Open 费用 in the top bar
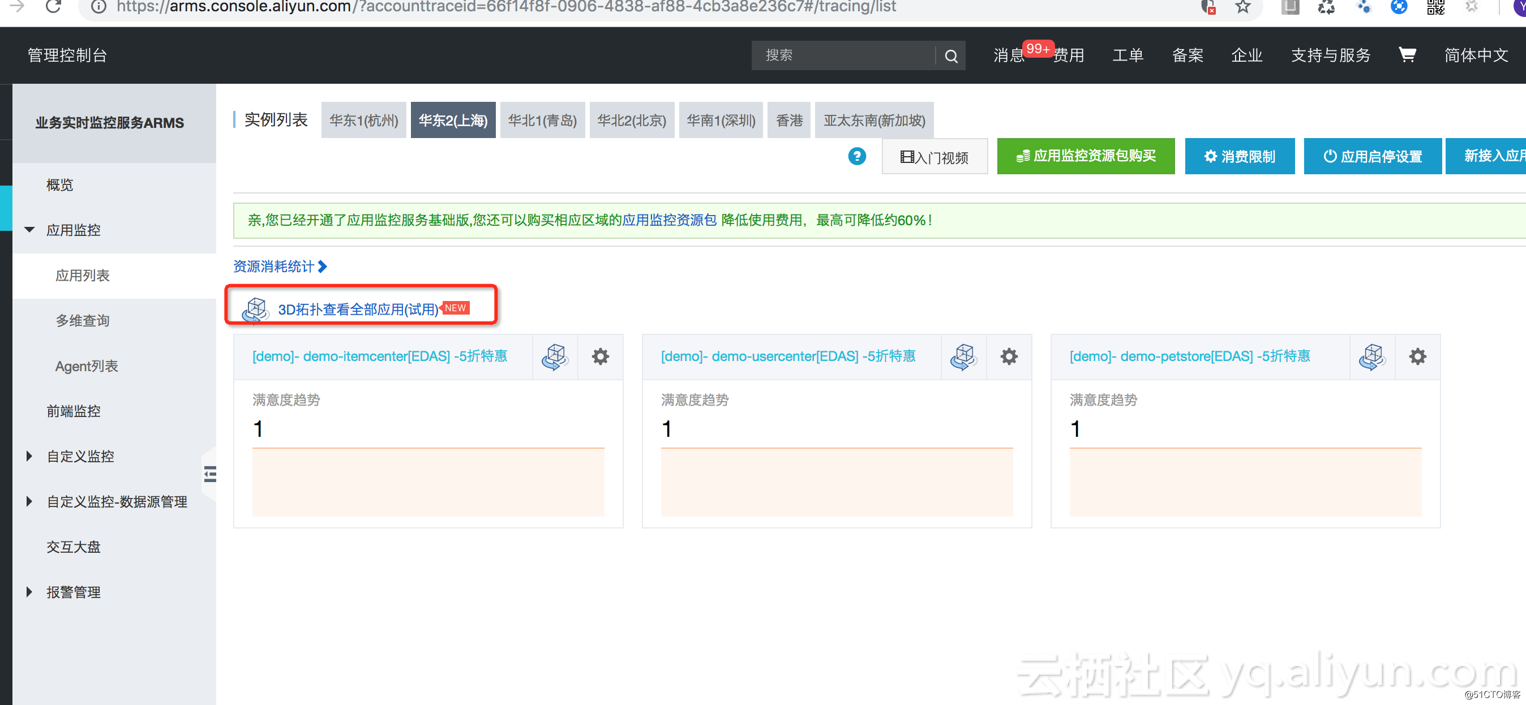The width and height of the screenshot is (1526, 705). [1069, 55]
